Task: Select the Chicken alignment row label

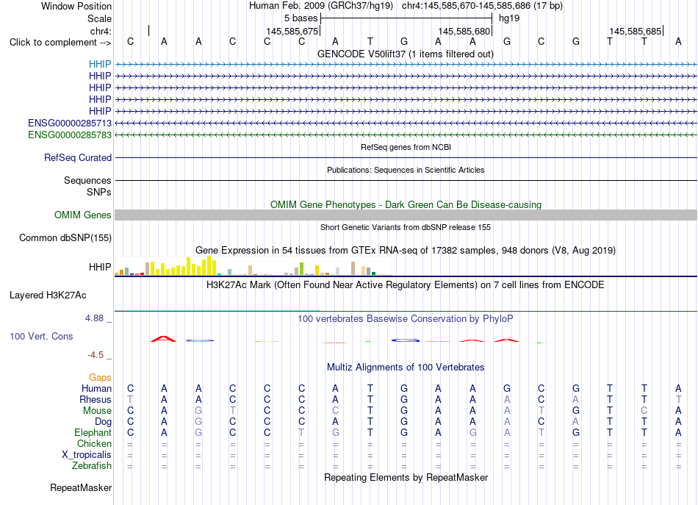Action: (x=94, y=443)
